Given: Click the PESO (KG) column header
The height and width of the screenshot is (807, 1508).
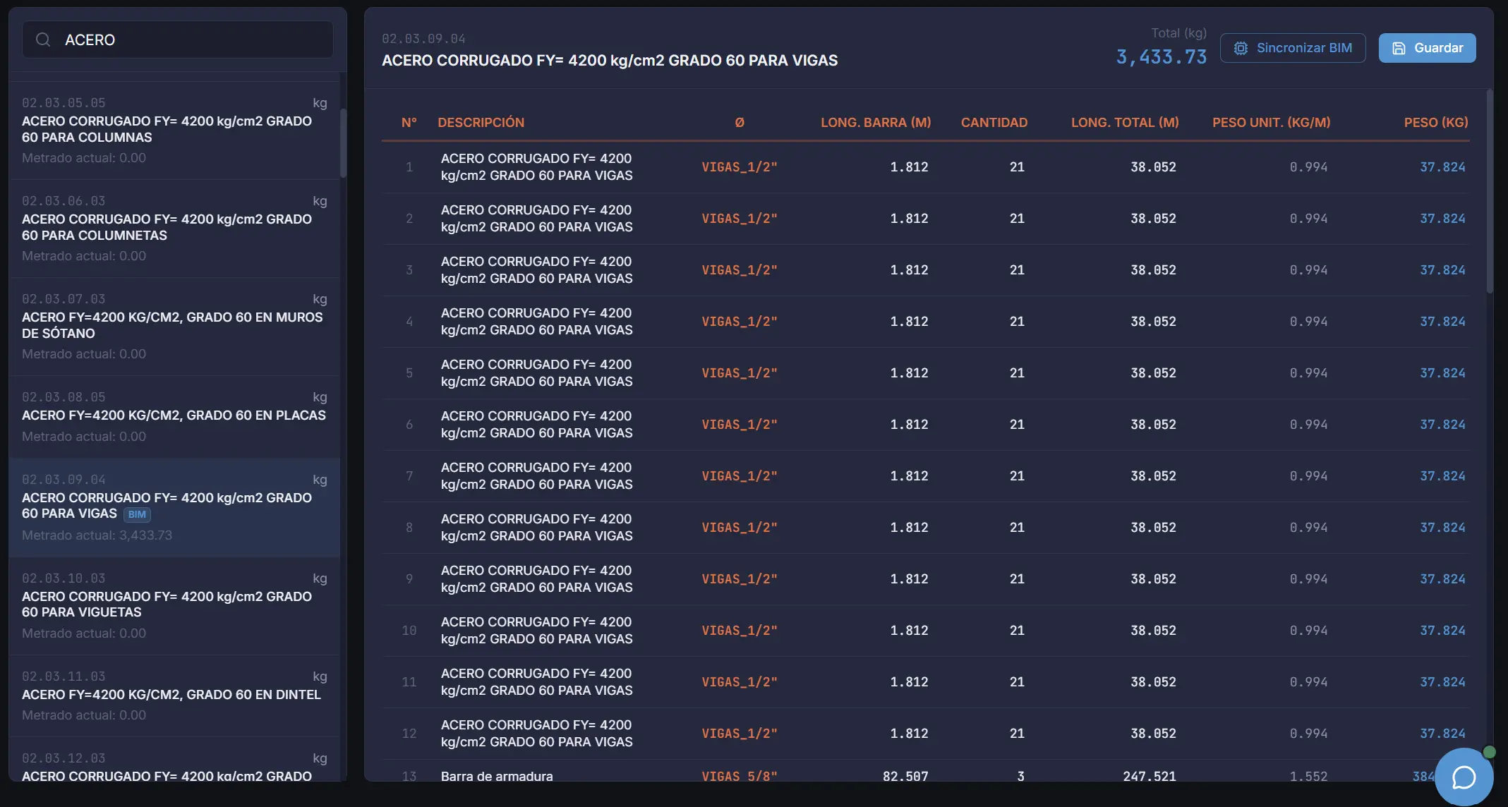Looking at the screenshot, I should [x=1436, y=122].
